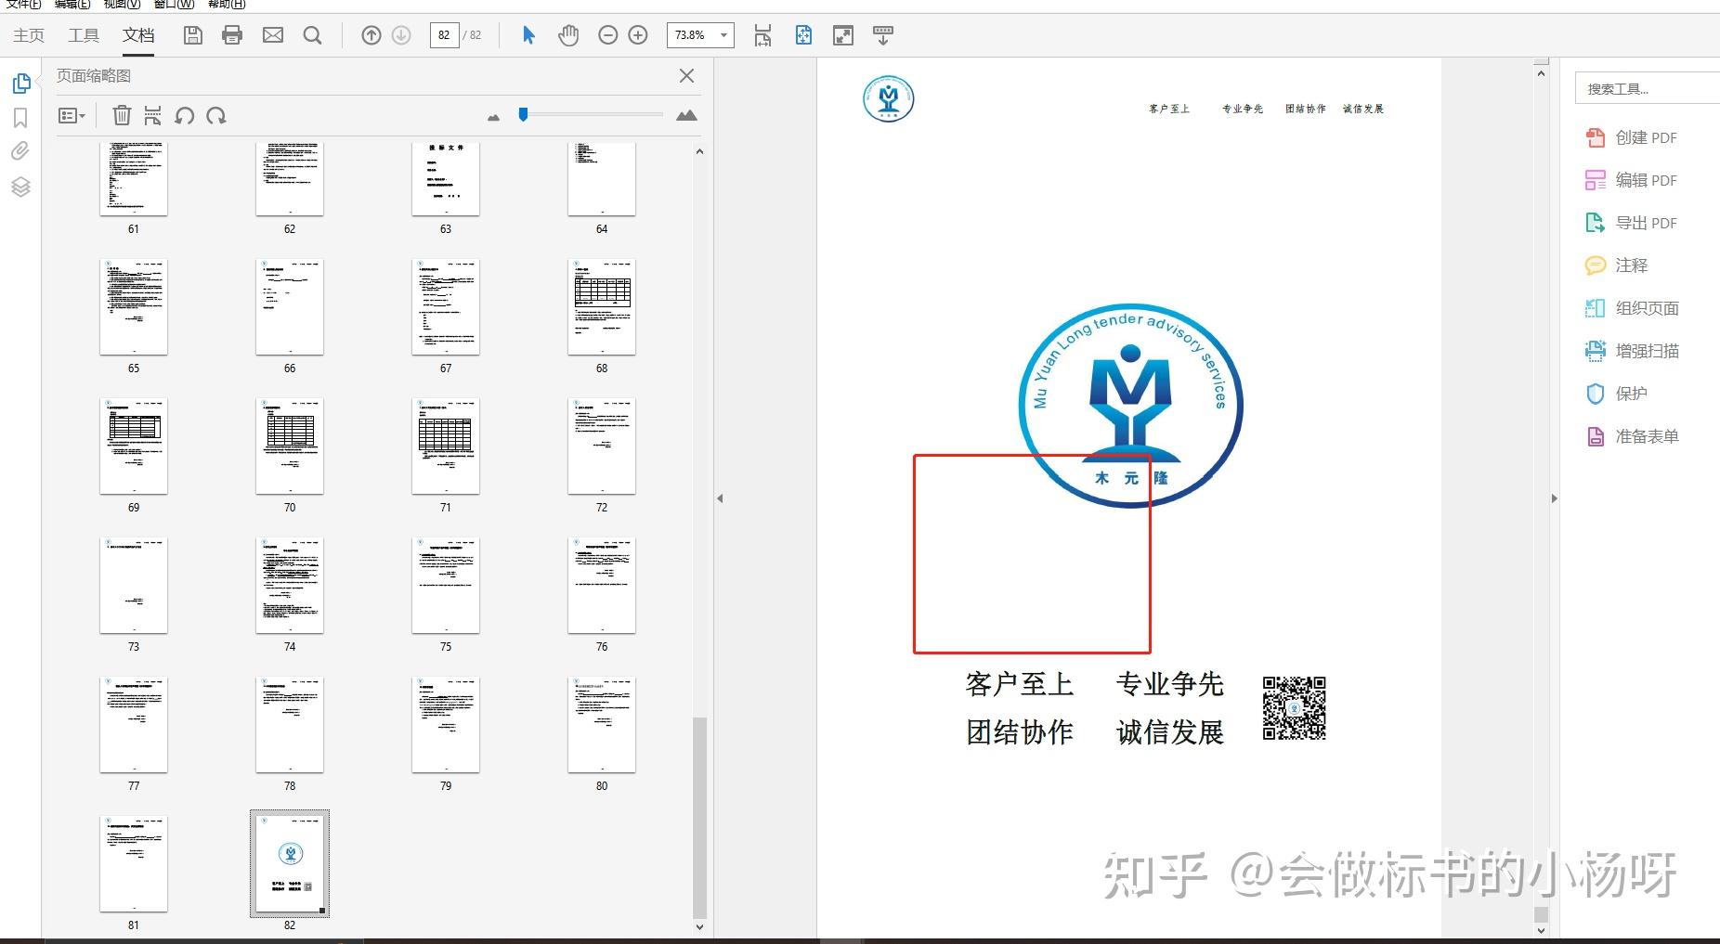
Task: Click the QR code on the page
Action: click(x=1294, y=708)
